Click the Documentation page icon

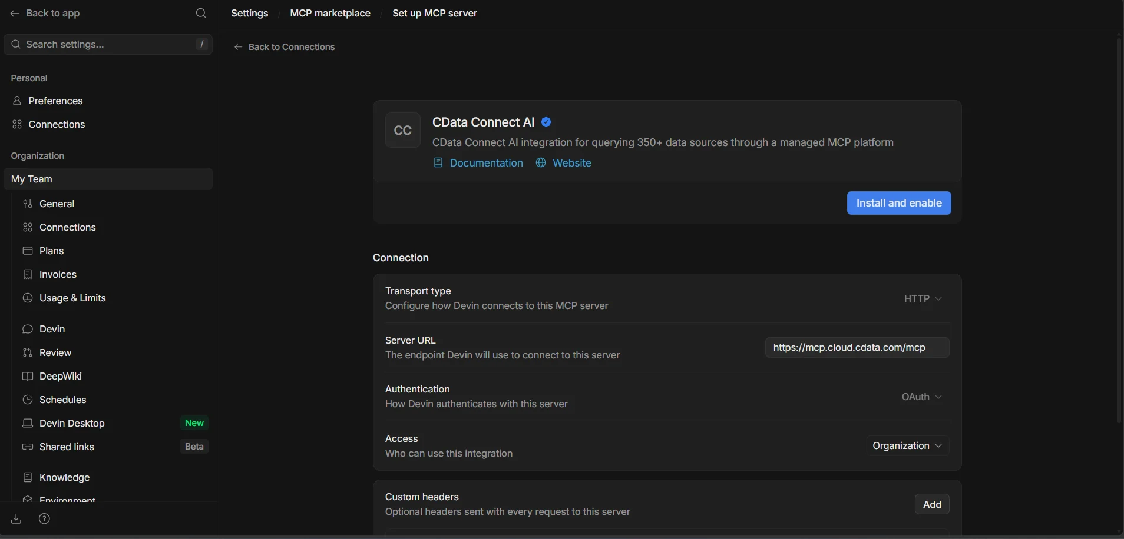438,162
